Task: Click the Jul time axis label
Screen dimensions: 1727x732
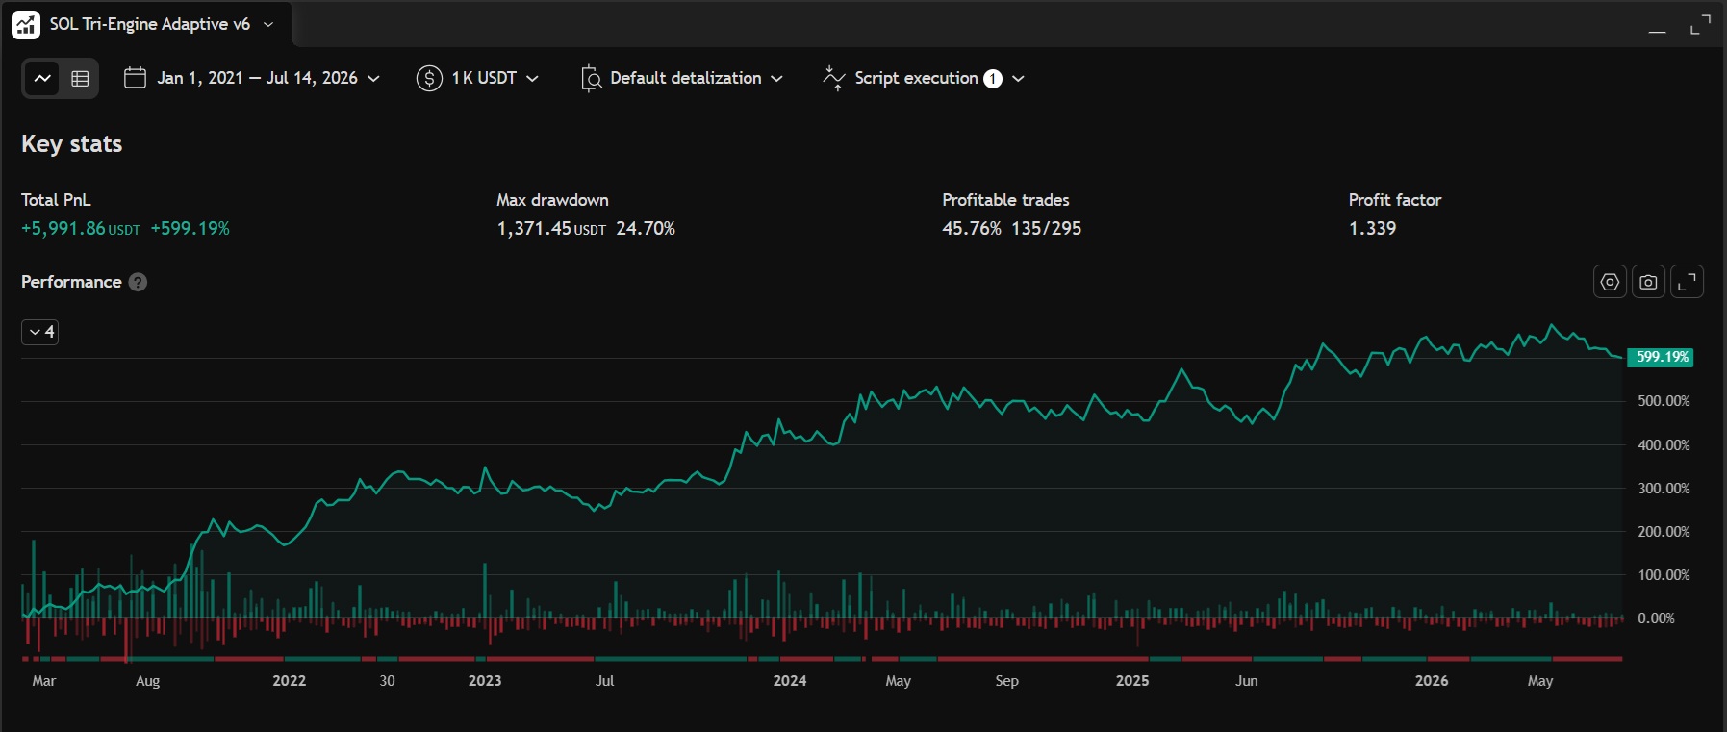Action: click(604, 681)
